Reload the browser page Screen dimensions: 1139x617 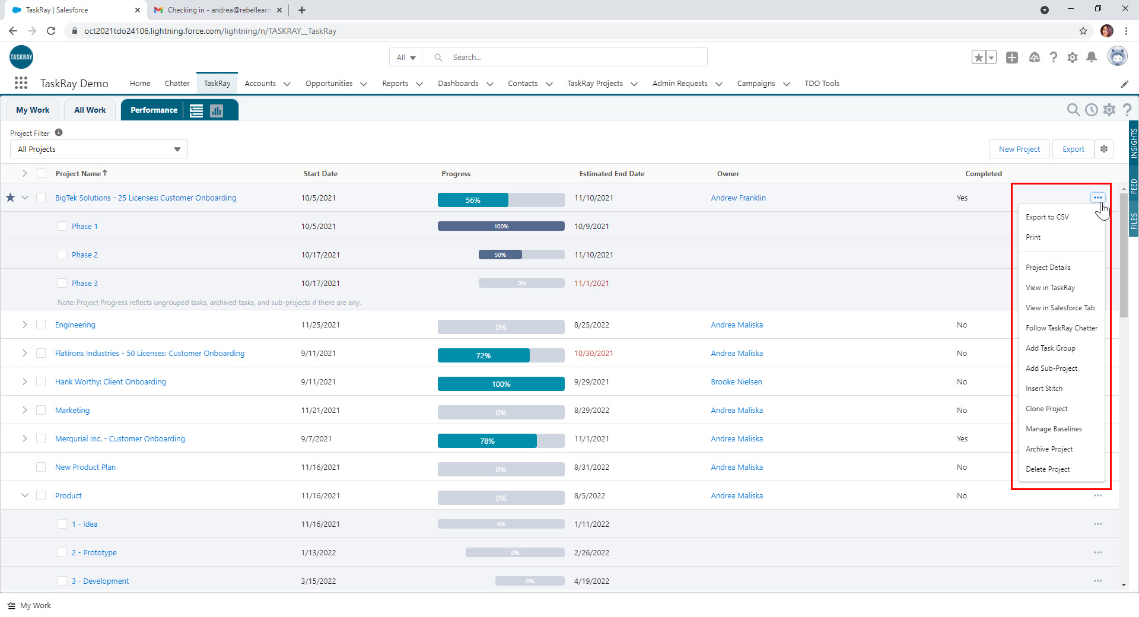coord(51,31)
